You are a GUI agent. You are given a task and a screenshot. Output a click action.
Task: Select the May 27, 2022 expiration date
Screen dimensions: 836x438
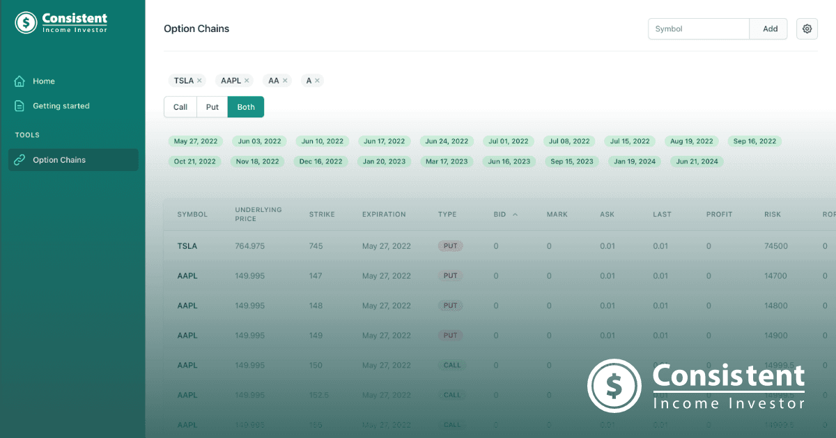(x=195, y=140)
